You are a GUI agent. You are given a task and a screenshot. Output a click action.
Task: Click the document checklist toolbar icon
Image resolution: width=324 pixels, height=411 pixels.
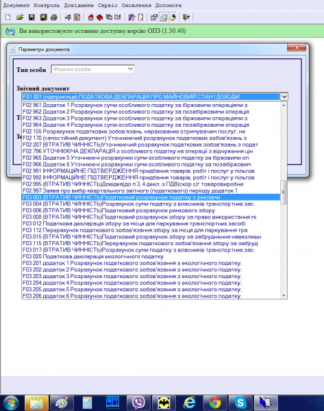[77, 18]
